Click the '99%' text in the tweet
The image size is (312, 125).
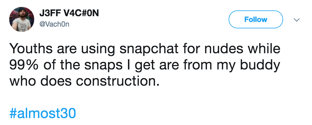click(x=25, y=65)
